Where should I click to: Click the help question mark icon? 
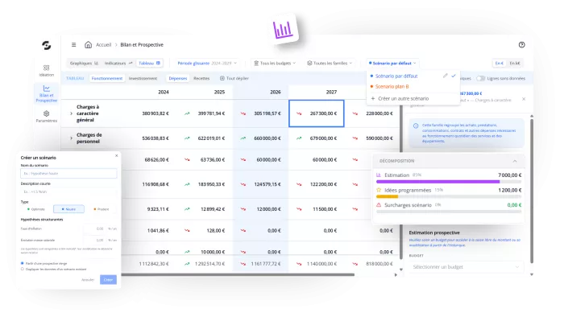point(521,45)
